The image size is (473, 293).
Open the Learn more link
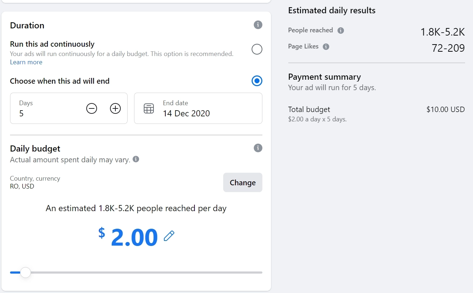pyautogui.click(x=26, y=62)
